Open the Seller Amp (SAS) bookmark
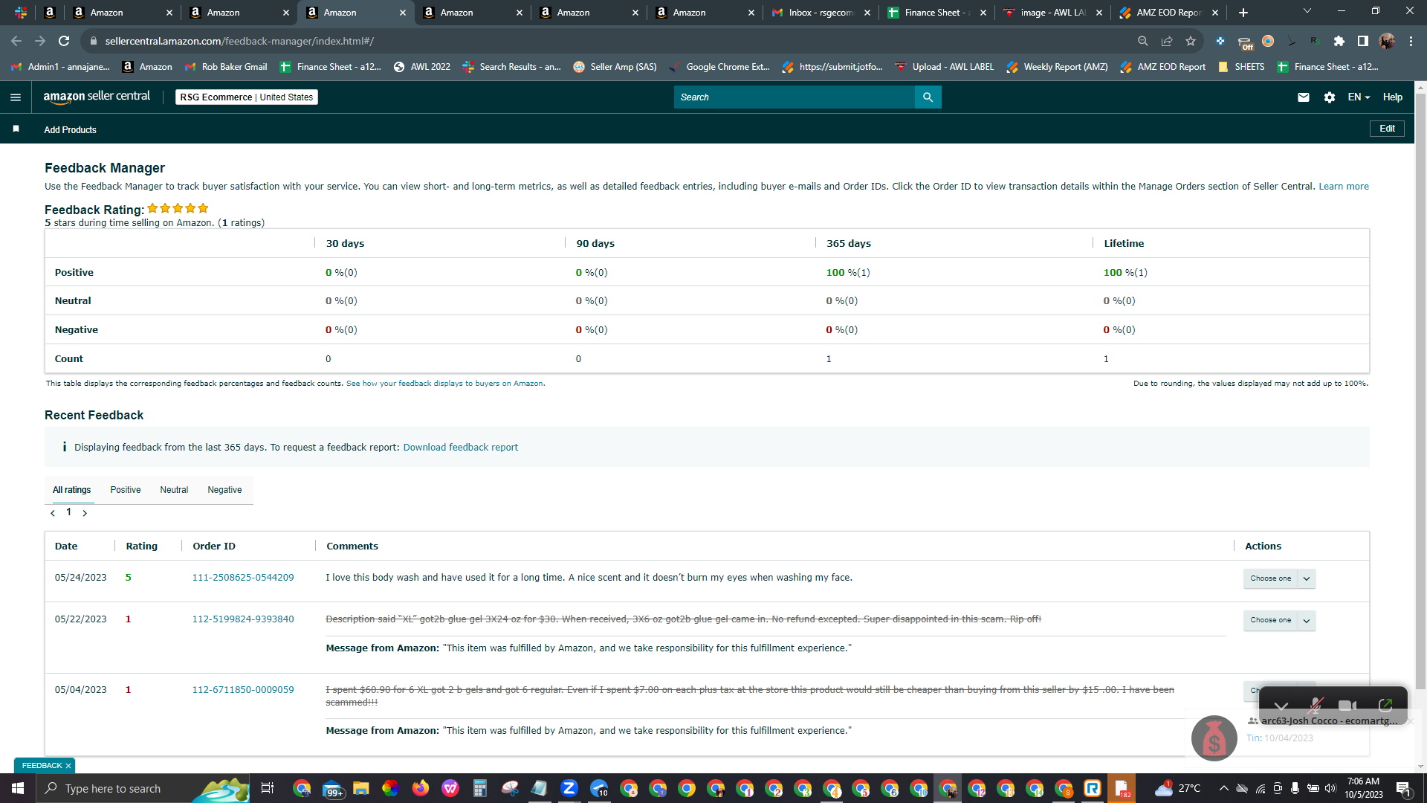The height and width of the screenshot is (803, 1427). [615, 67]
